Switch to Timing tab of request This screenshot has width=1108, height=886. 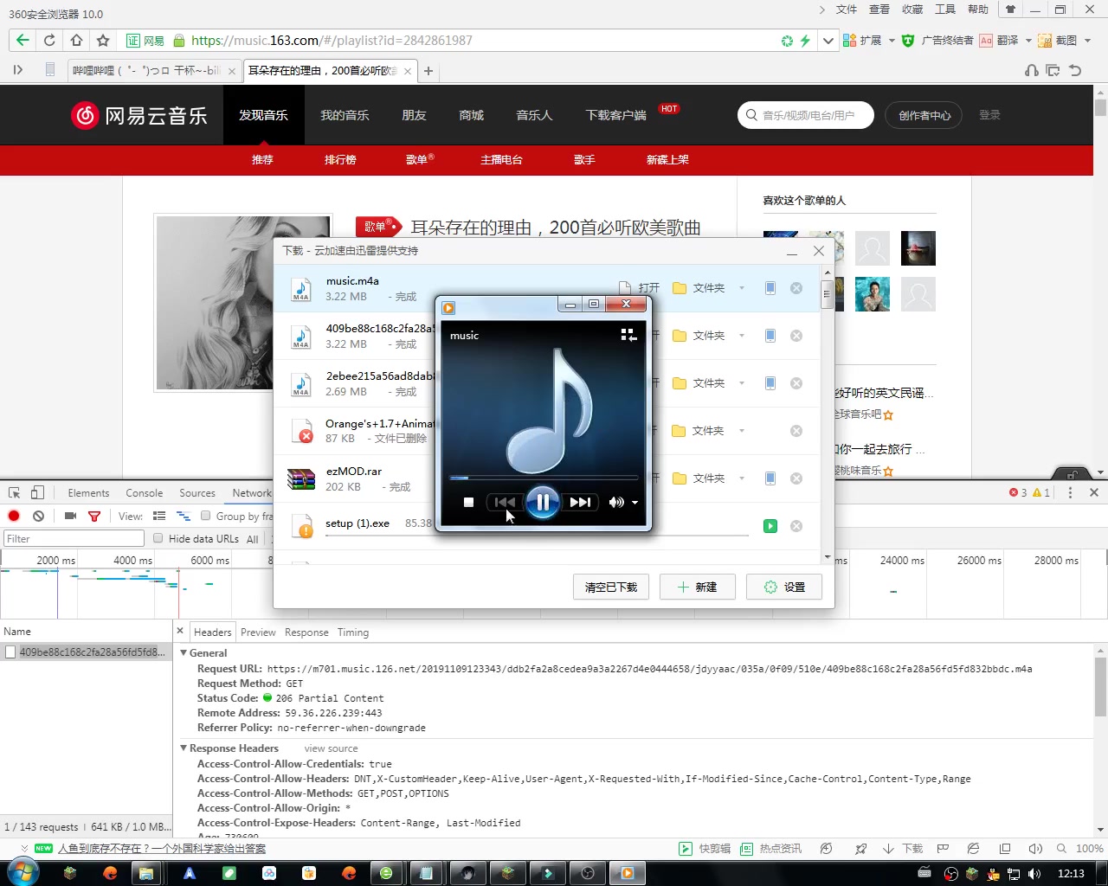tap(353, 632)
